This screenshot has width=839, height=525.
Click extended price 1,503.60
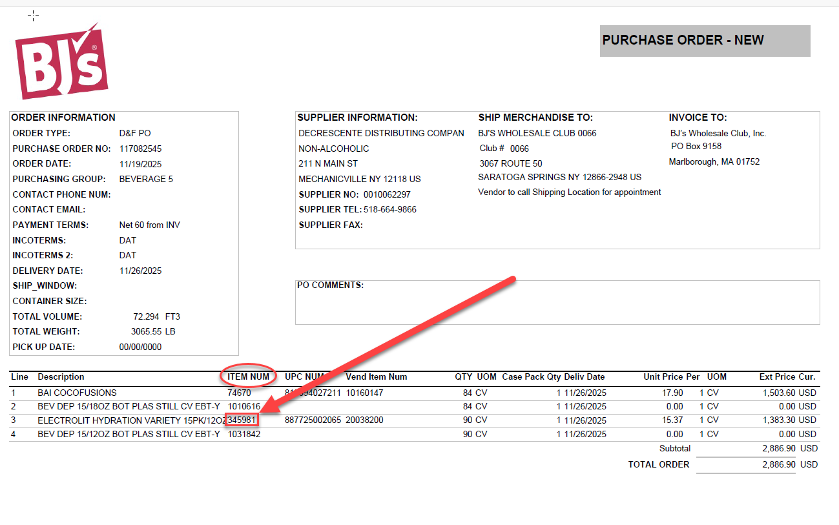click(x=779, y=393)
